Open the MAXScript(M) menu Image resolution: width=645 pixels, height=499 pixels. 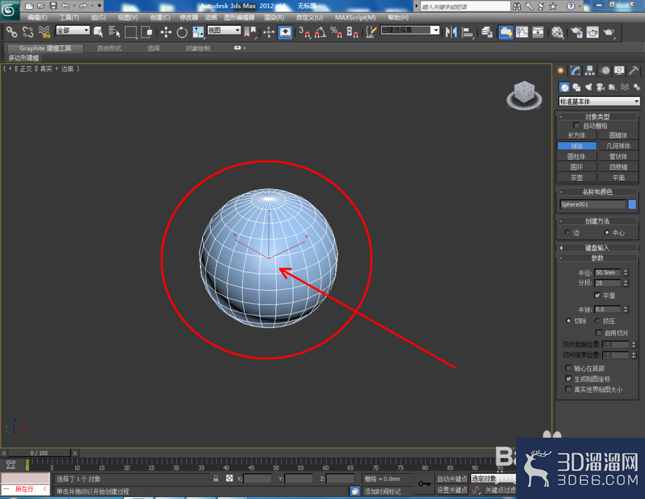[355, 17]
